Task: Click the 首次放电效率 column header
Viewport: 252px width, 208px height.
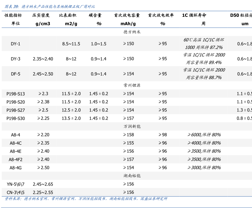Action: pos(161,15)
